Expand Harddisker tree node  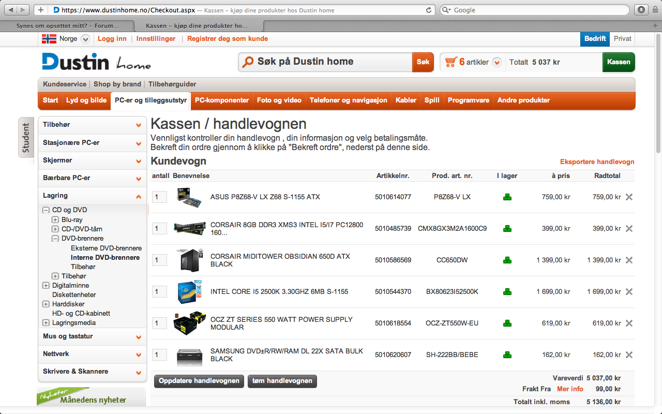(x=46, y=304)
